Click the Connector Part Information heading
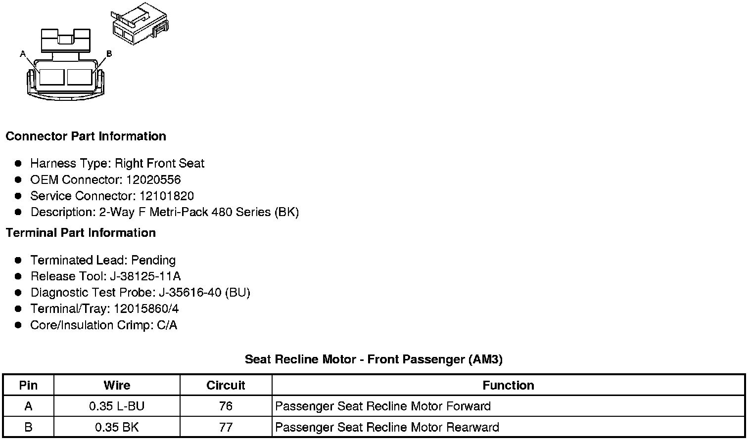Screen dimensions: 752x441 (x=86, y=136)
